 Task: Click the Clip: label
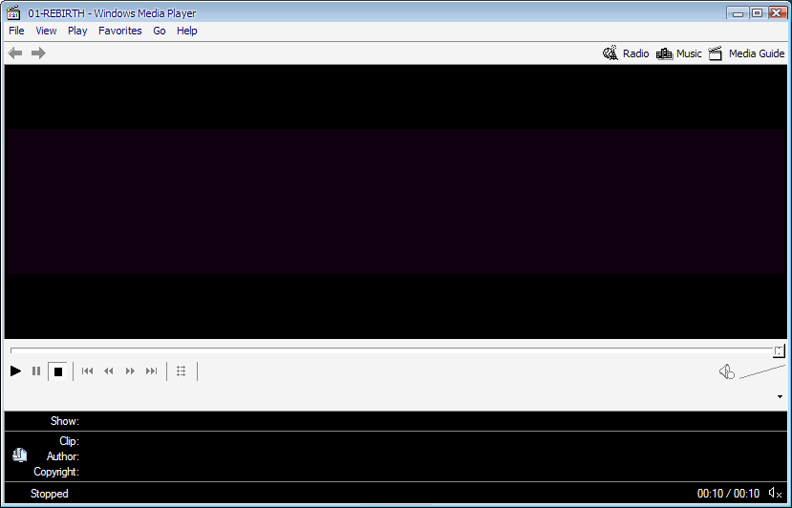69,441
